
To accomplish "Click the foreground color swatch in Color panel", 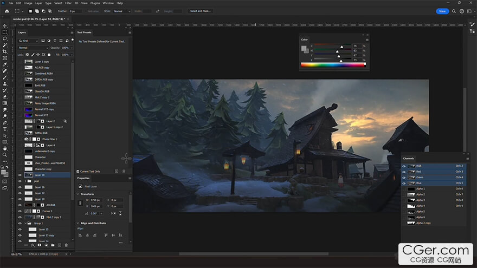I will pyautogui.click(x=304, y=49).
